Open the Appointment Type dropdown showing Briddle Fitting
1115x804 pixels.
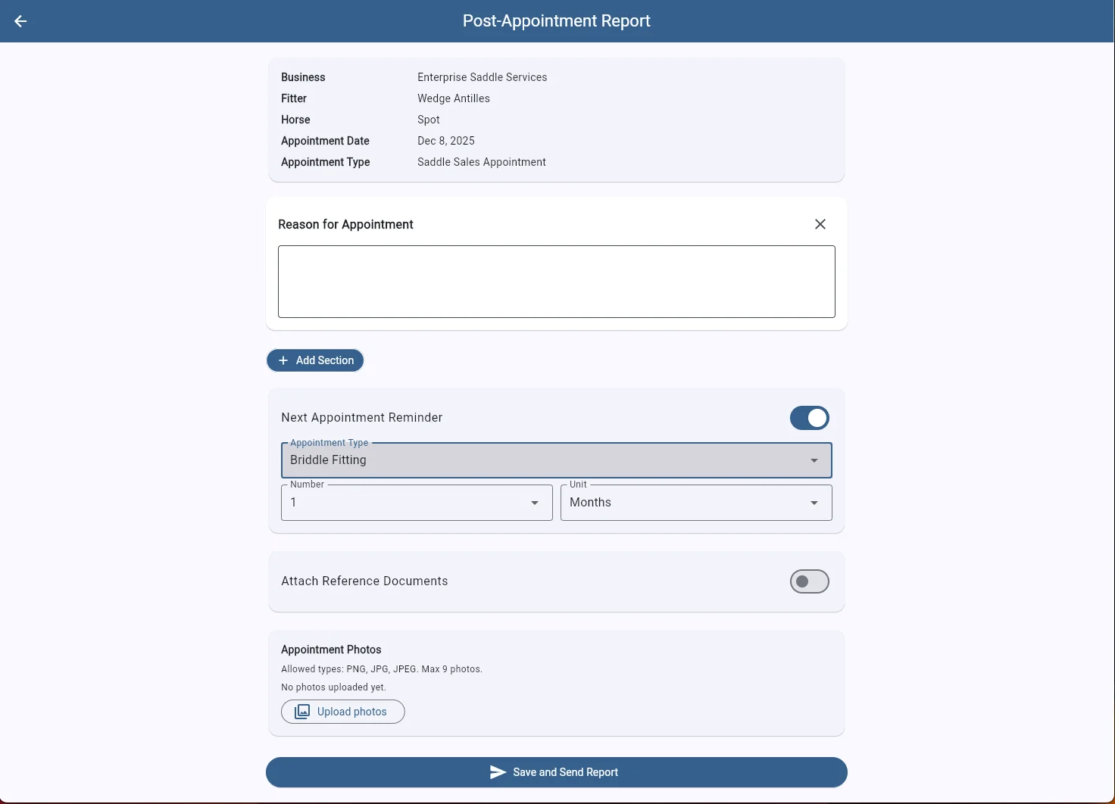[556, 460]
